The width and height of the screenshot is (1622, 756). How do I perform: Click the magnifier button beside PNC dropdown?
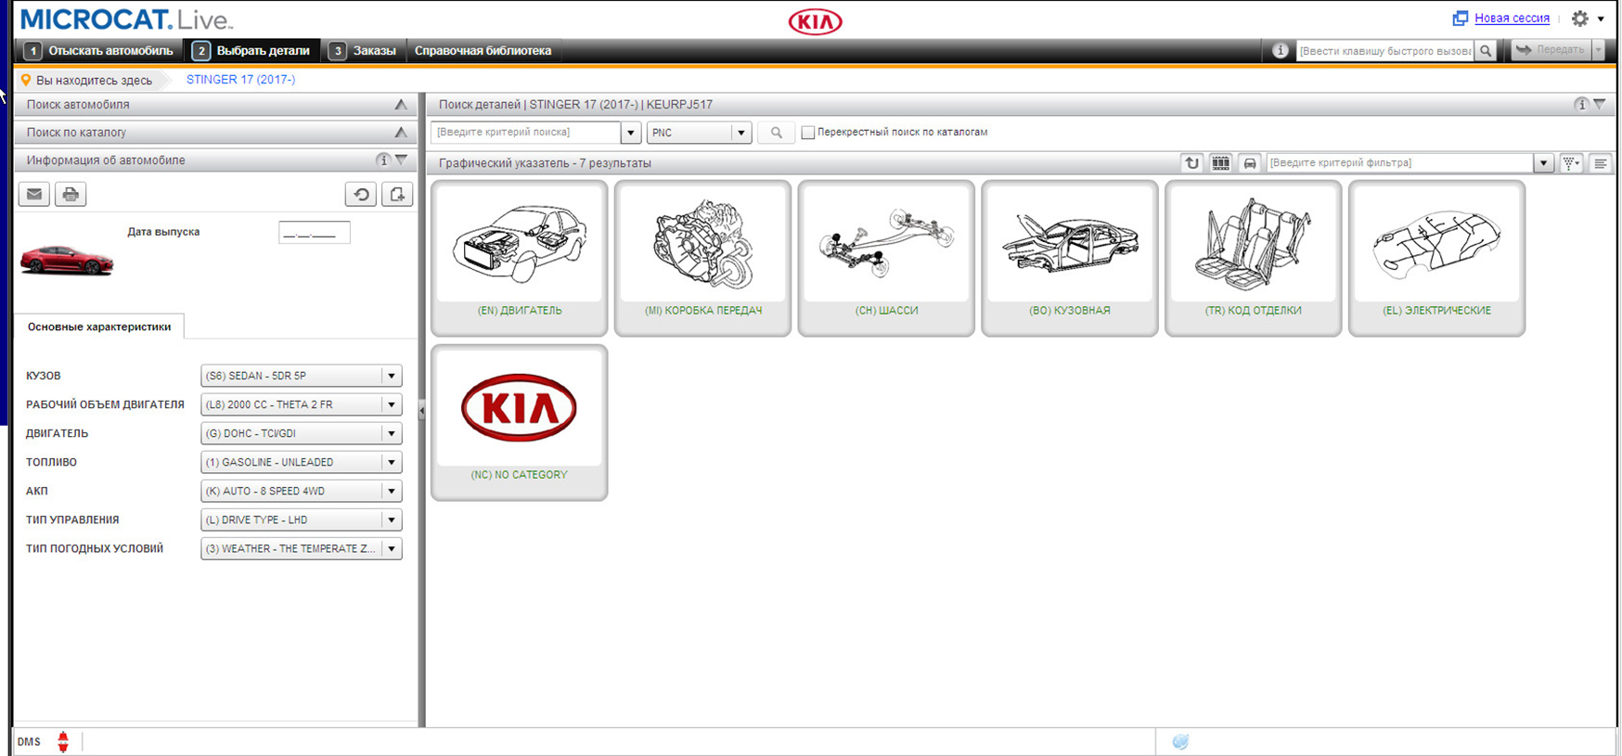pyautogui.click(x=776, y=133)
